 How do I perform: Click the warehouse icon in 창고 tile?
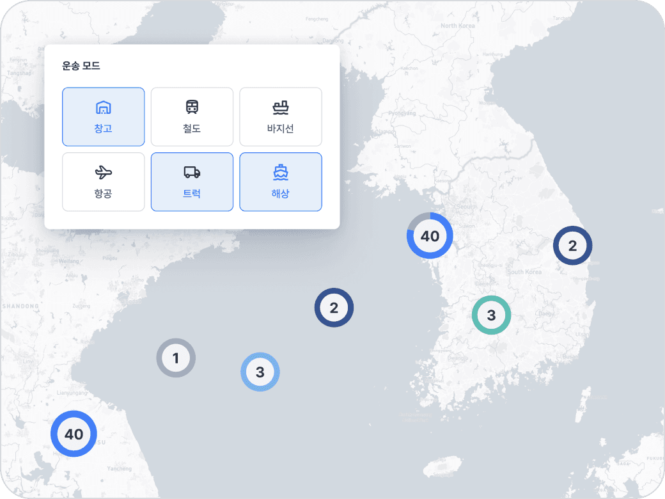pyautogui.click(x=103, y=107)
